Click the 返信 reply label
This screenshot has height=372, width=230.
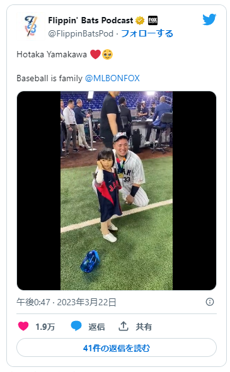point(96,327)
